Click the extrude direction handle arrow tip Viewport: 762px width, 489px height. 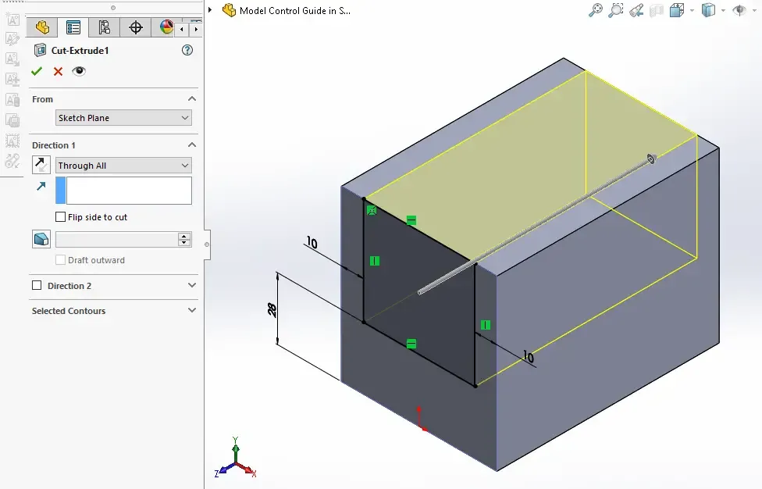tap(652, 159)
